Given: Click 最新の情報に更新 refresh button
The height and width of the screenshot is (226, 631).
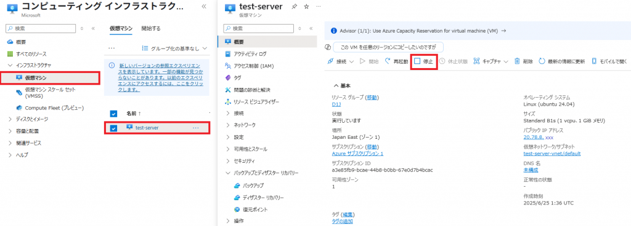Looking at the screenshot, I should click(562, 61).
